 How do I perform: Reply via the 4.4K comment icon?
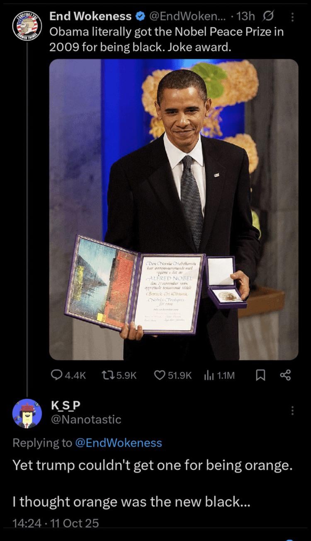[x=56, y=375]
